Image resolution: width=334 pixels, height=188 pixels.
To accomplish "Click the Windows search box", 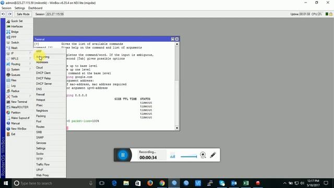I will (53, 183).
